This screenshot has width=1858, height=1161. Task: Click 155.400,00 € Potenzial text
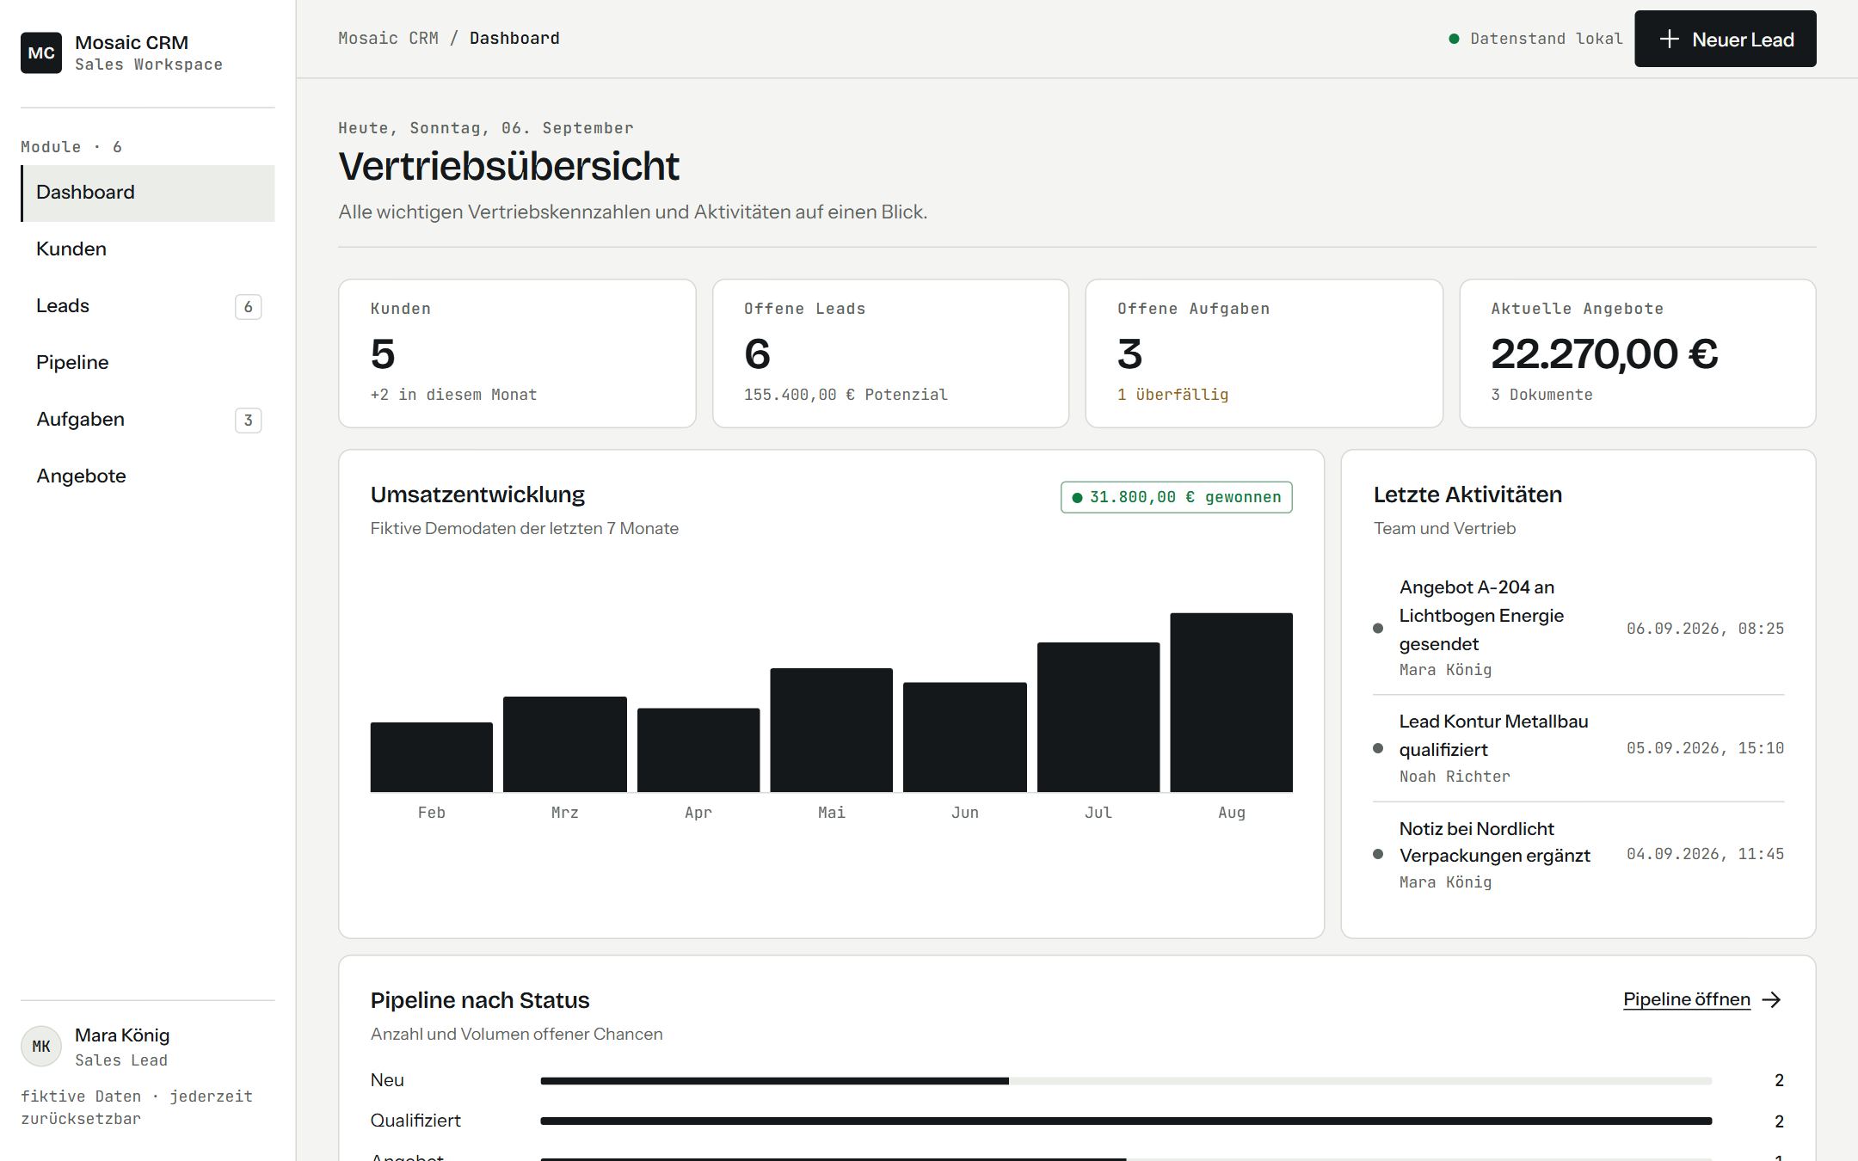846,395
